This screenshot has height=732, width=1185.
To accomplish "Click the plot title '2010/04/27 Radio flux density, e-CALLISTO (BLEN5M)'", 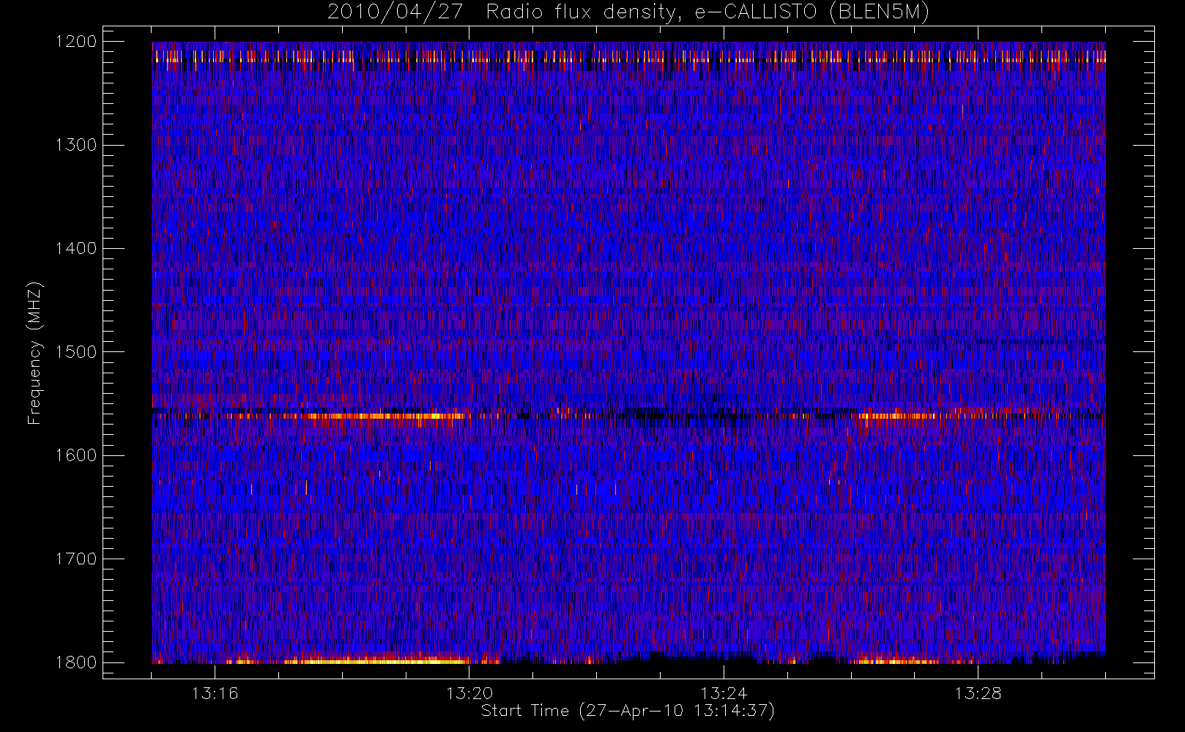I will (628, 12).
